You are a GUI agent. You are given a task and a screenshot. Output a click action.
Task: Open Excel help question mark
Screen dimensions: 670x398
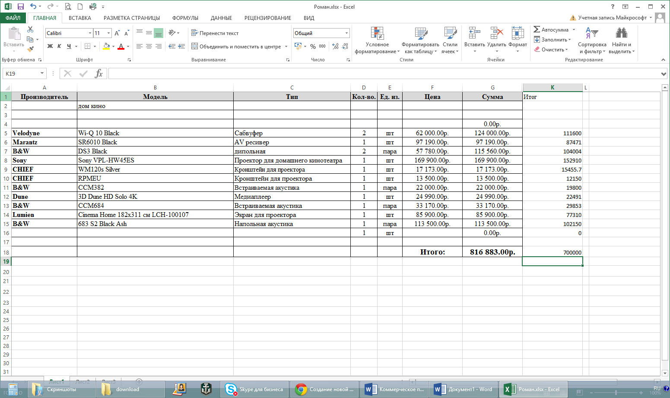coord(613,6)
